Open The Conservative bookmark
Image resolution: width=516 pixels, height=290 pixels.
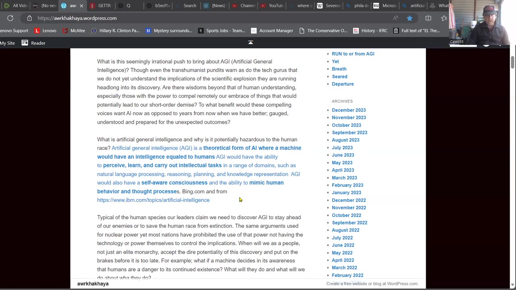(323, 31)
